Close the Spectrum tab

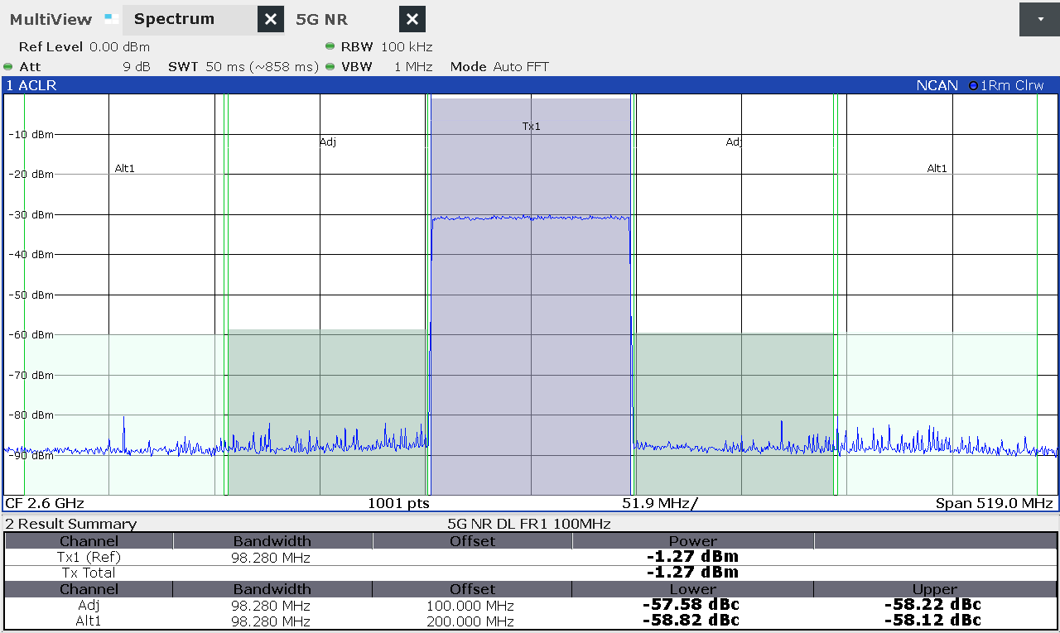271,19
